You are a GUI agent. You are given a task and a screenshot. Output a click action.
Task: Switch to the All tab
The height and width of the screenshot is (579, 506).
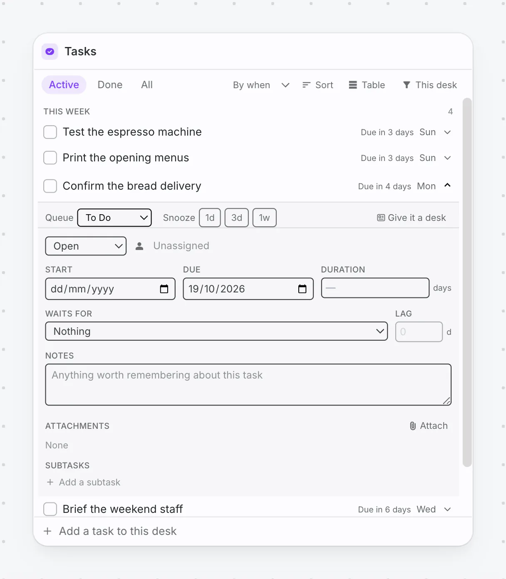pyautogui.click(x=147, y=85)
